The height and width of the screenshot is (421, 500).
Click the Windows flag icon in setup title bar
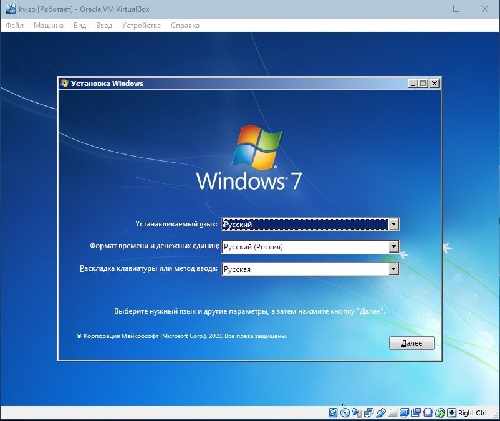click(x=64, y=84)
